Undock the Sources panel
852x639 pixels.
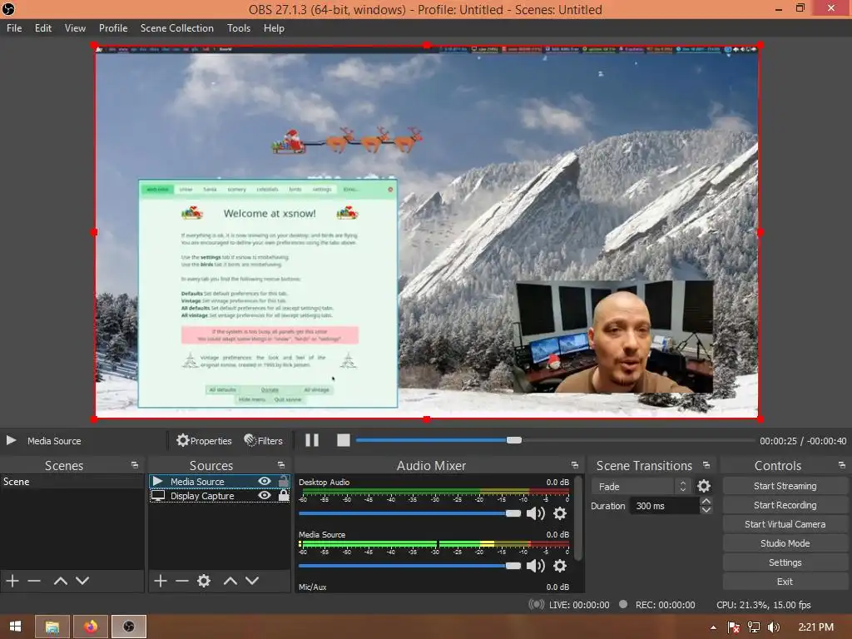pyautogui.click(x=281, y=465)
